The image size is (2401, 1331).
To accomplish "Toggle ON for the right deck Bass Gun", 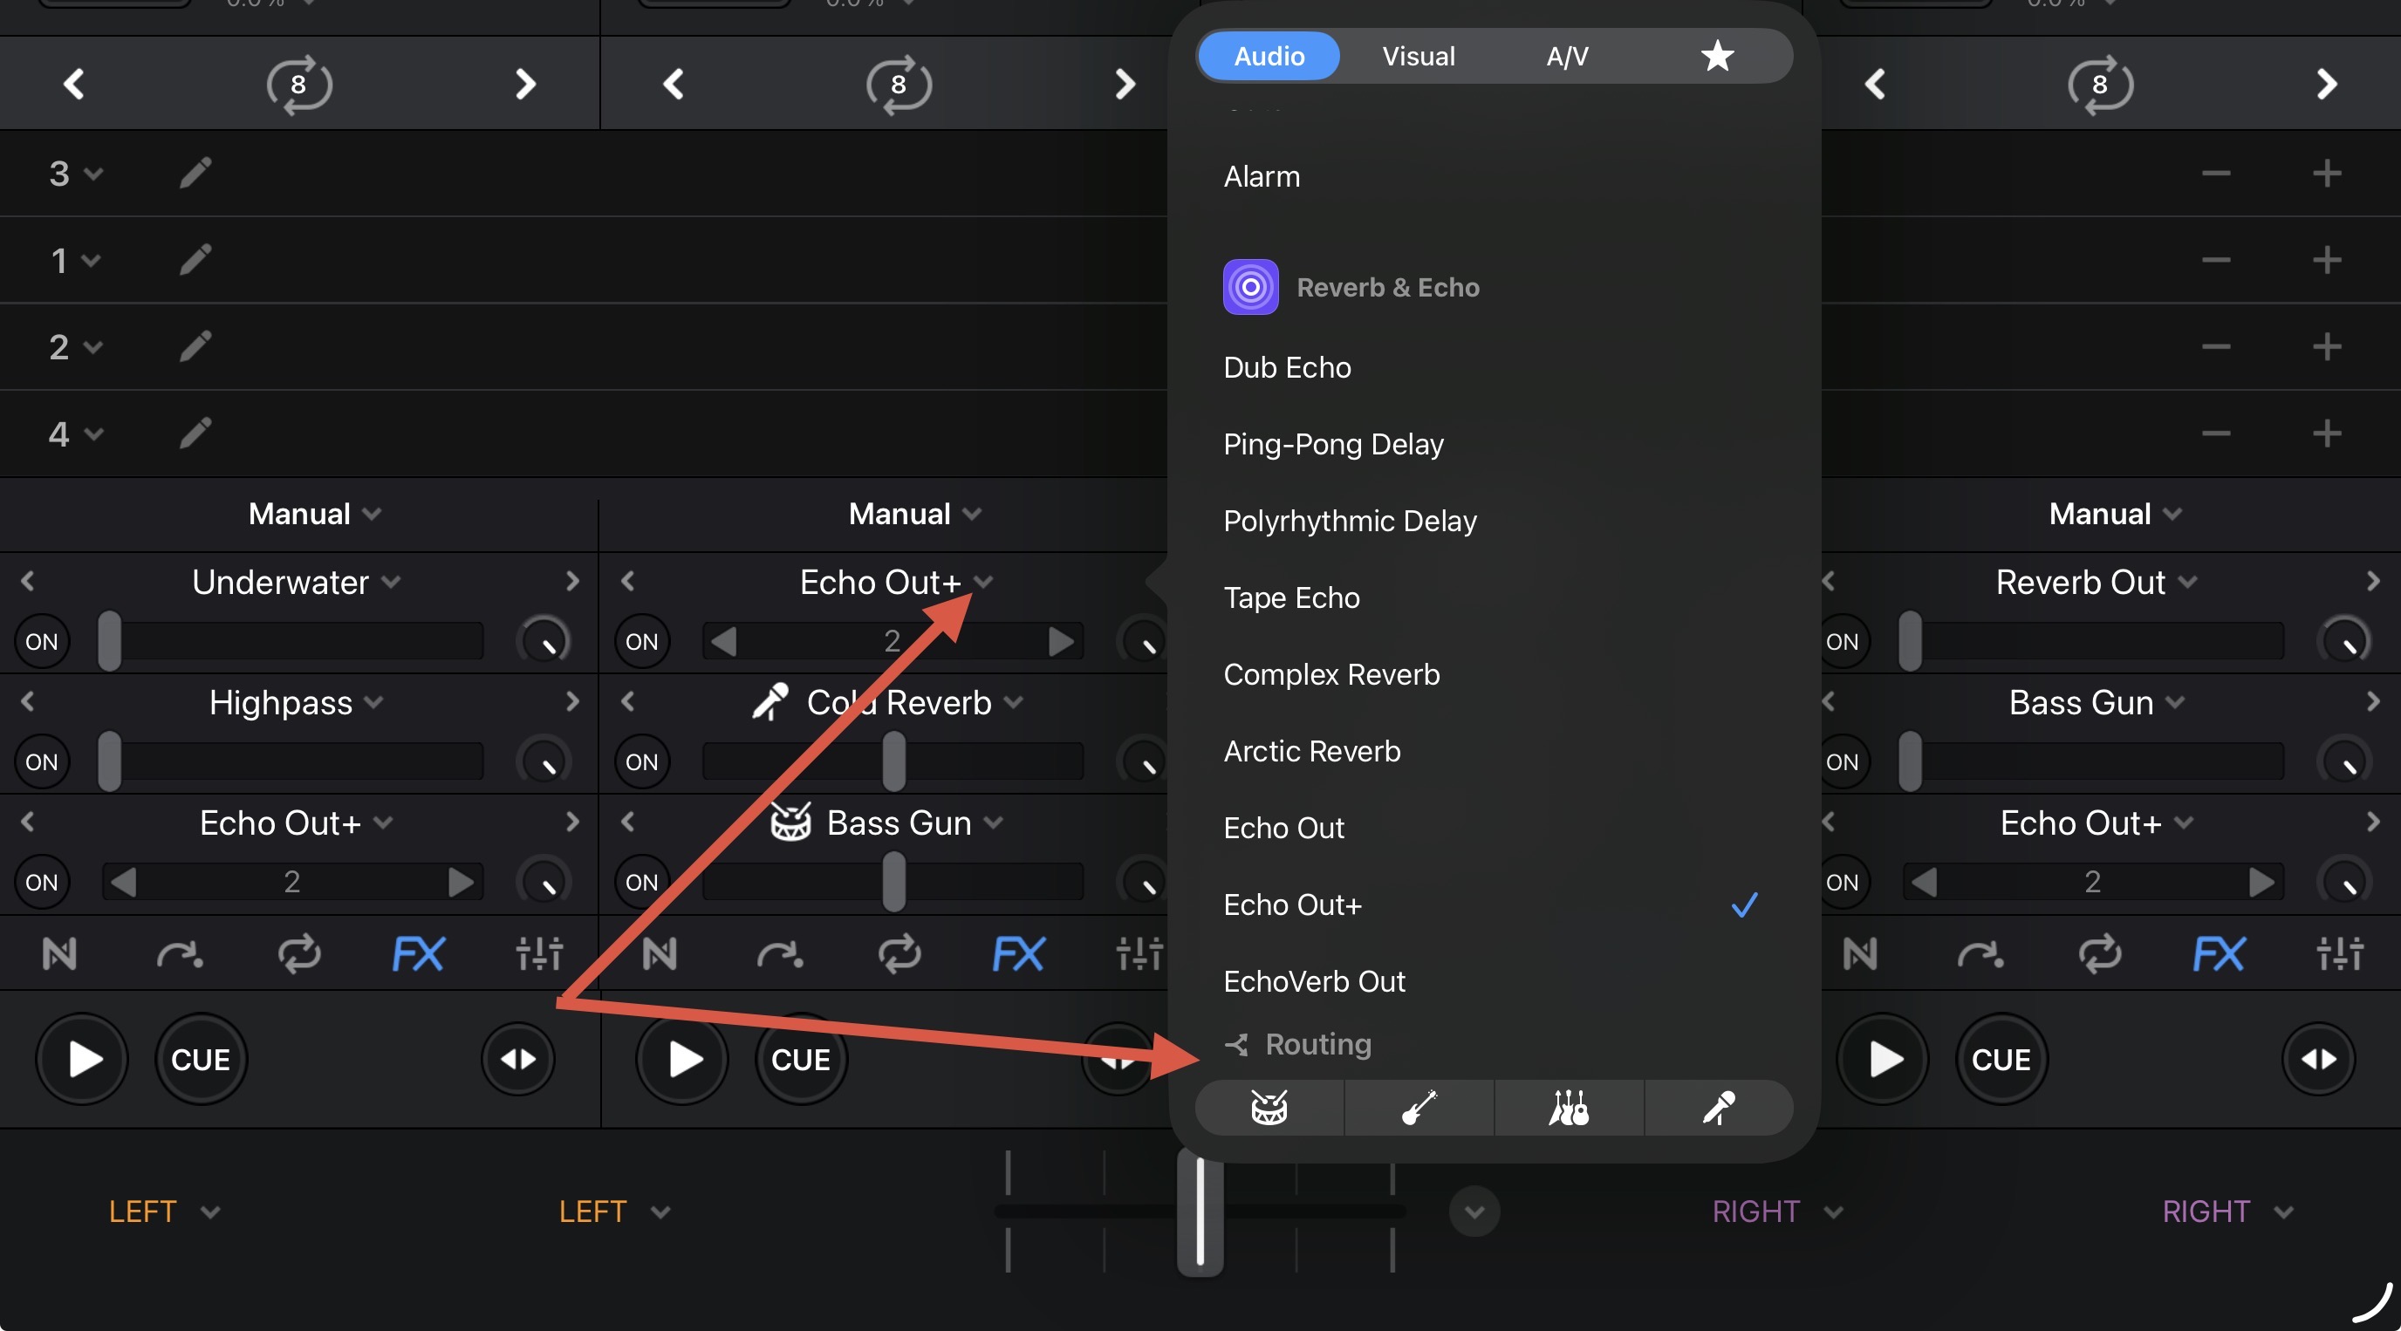I will point(1842,761).
